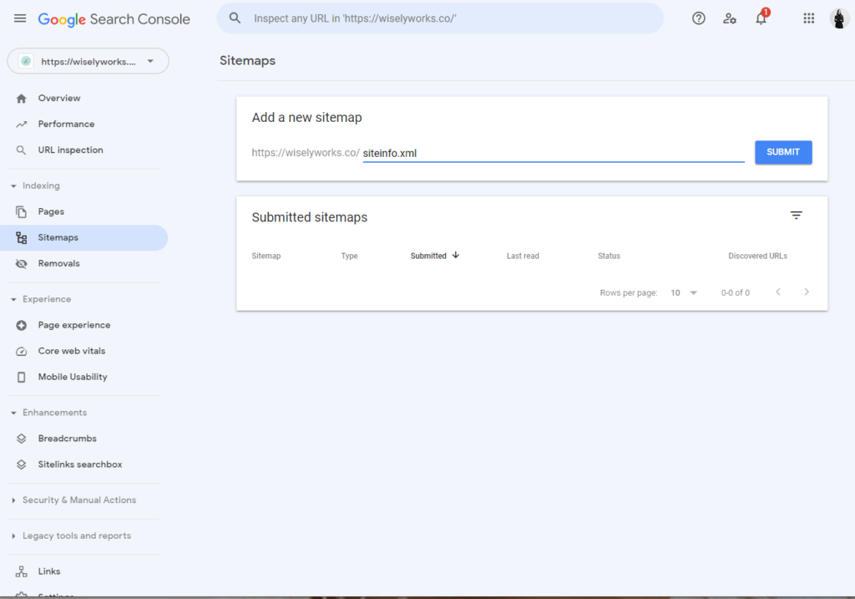
Task: Open the hamburger main menu
Action: [20, 18]
